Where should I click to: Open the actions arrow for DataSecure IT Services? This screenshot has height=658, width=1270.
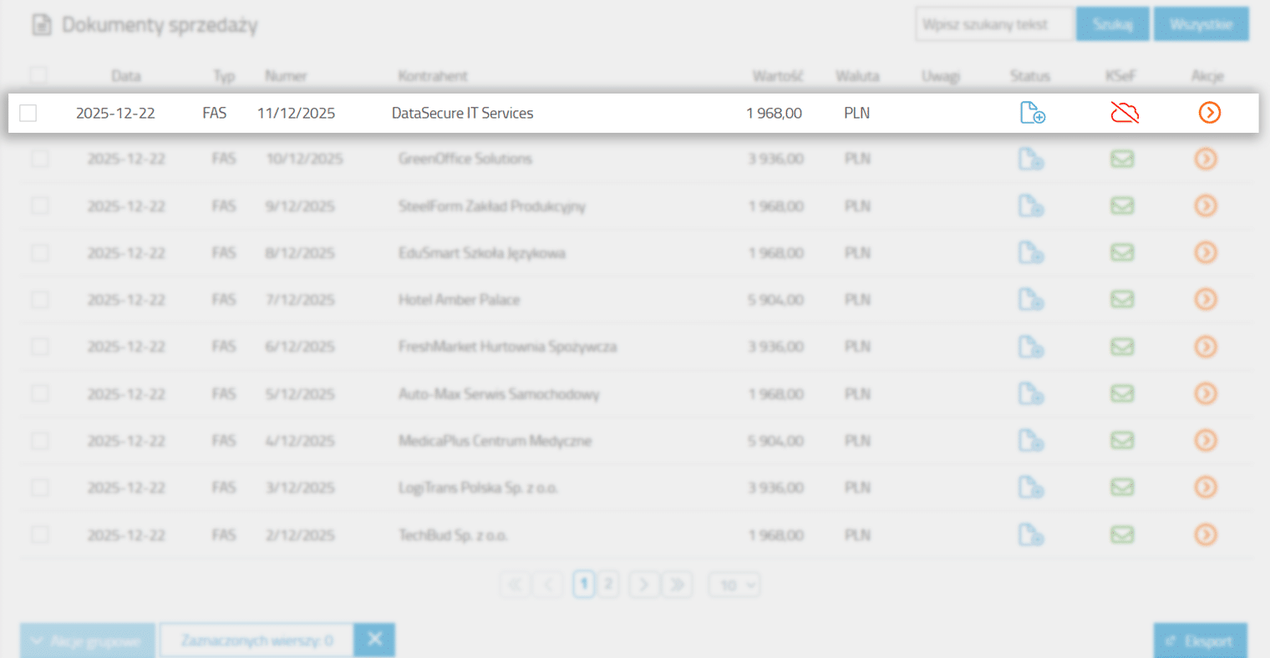[x=1209, y=113]
